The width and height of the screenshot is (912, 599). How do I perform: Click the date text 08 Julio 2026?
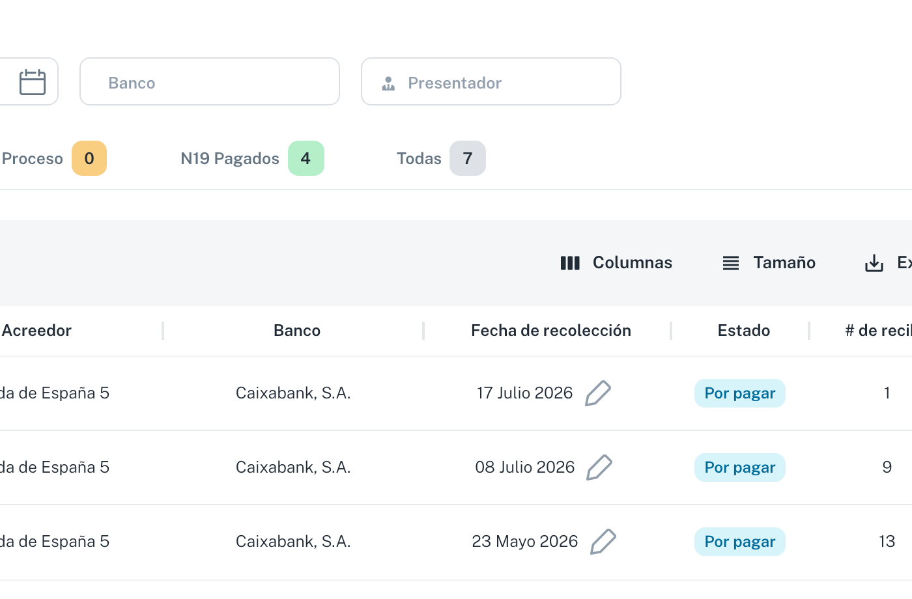(525, 467)
